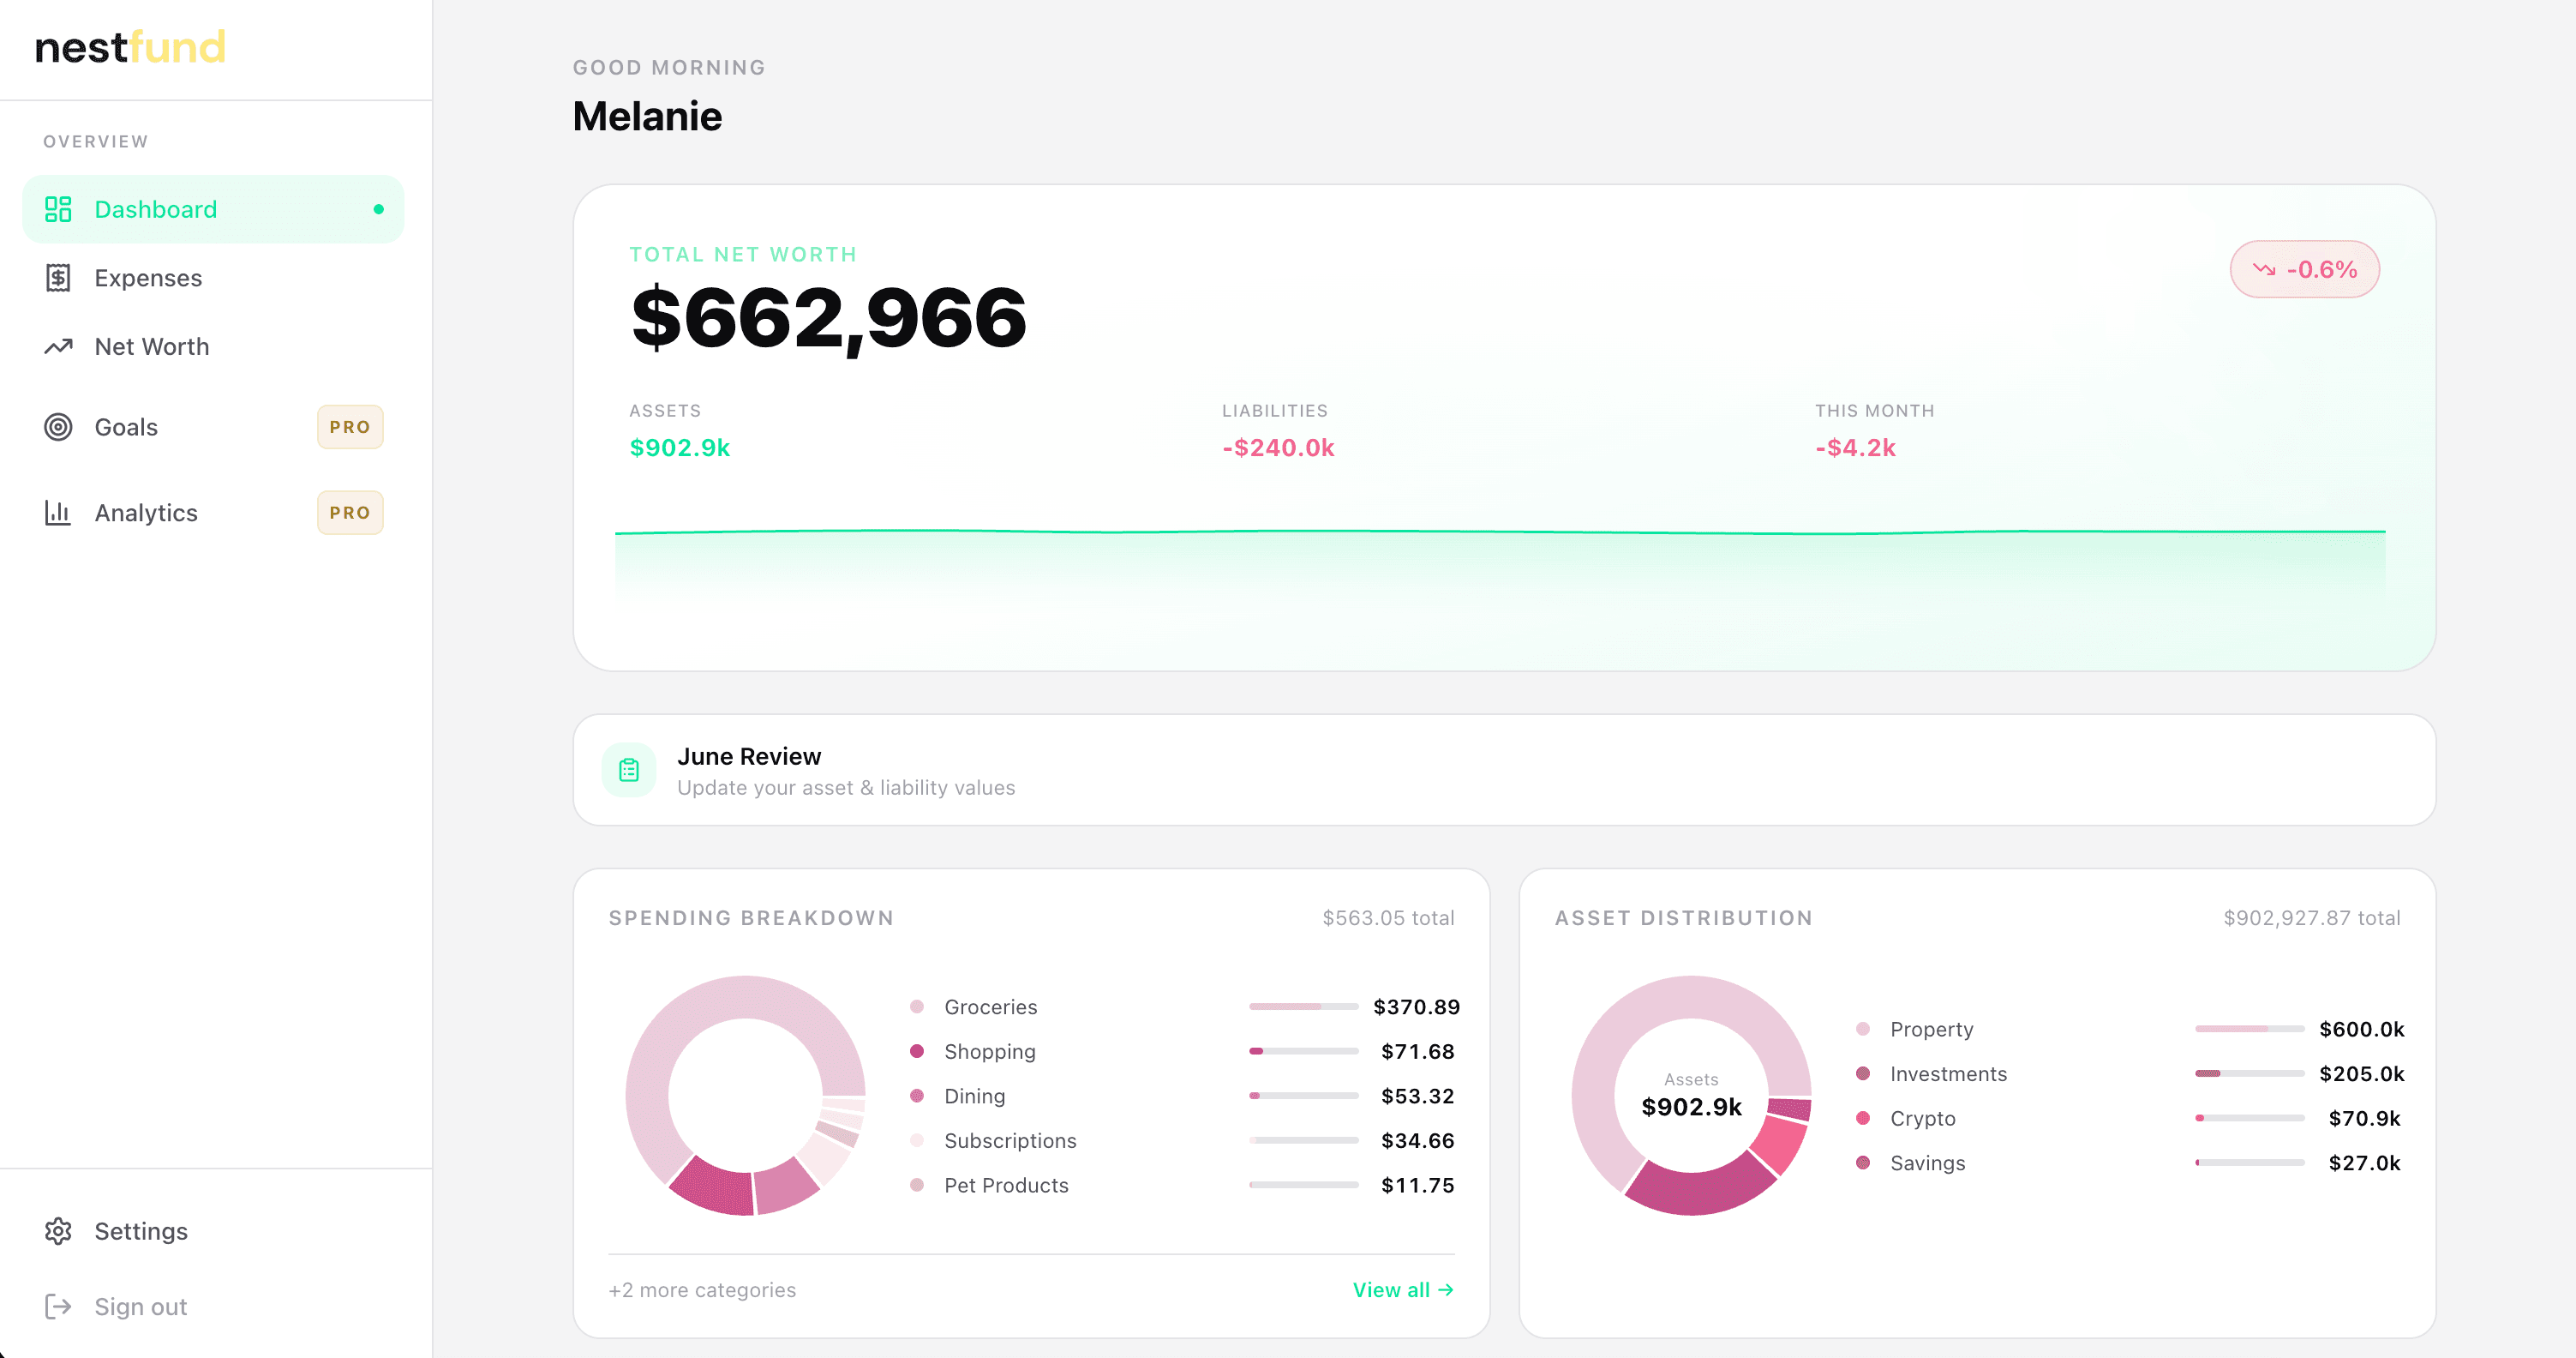Click the Crypto progress bar
Viewport: 2576px width, 1358px height.
coord(2249,1118)
